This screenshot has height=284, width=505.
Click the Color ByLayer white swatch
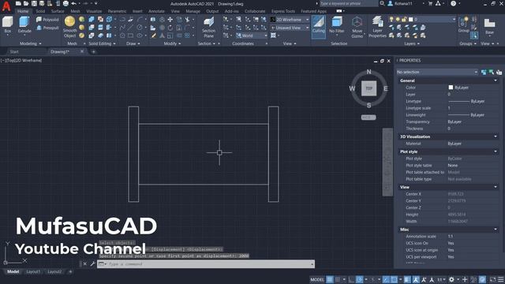tap(451, 88)
